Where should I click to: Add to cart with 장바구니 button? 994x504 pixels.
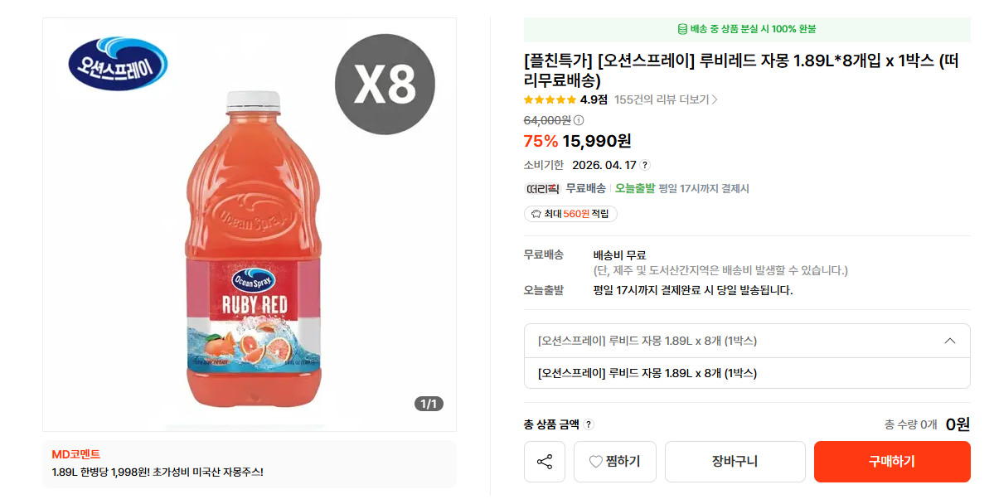click(x=735, y=462)
